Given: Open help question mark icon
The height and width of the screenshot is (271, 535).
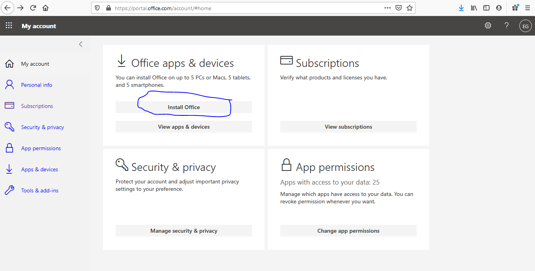Looking at the screenshot, I should pos(506,25).
